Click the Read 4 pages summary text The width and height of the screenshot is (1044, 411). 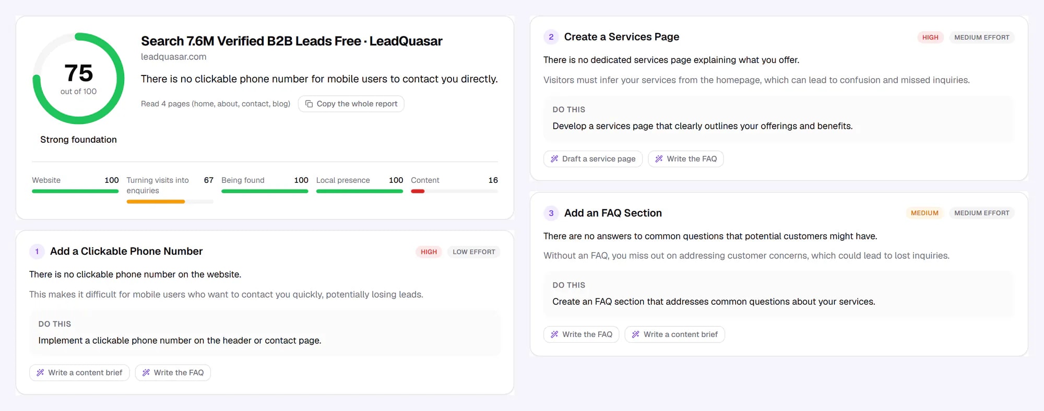(x=216, y=104)
